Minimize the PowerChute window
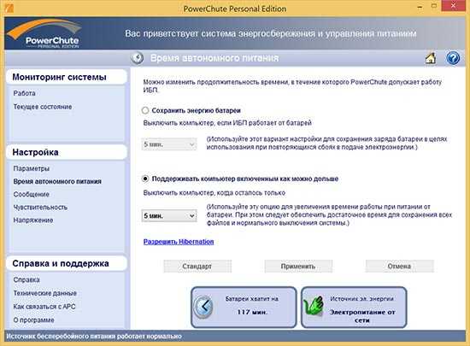 click(x=420, y=6)
